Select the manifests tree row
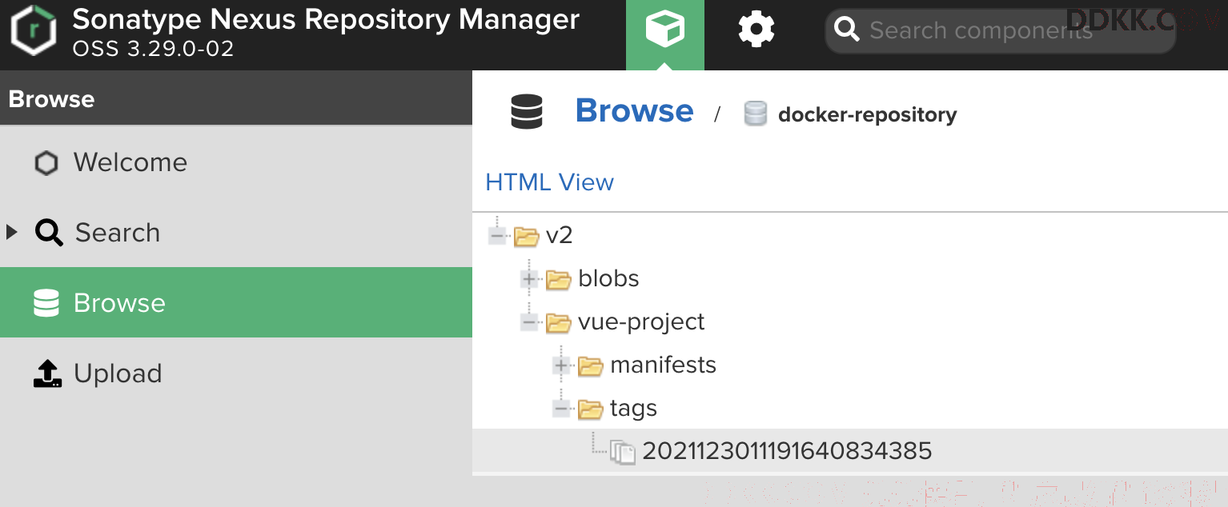 [850, 365]
